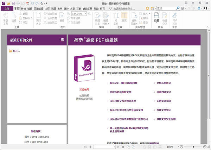
Task: Collapse the ribbon with the chevron
Action: 207,27
